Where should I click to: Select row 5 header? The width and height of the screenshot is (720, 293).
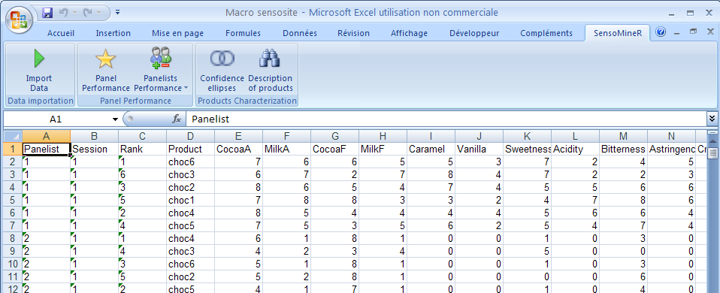click(13, 200)
